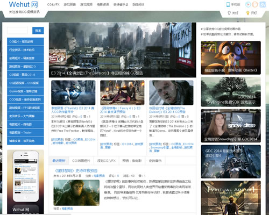Screen dimensions: 269x215
Task: Open the CryEngine免费SDK GDC 2014 thumbnail
Action: pos(231,92)
